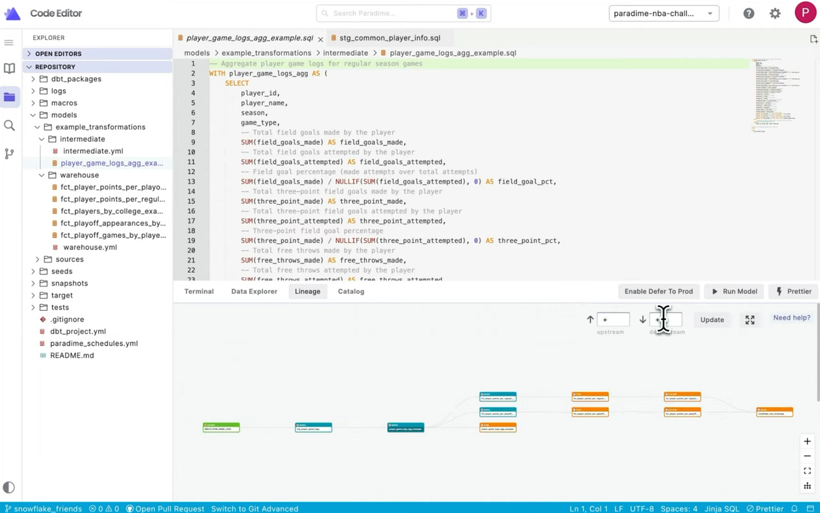Open the hamburger menu icon

point(8,43)
